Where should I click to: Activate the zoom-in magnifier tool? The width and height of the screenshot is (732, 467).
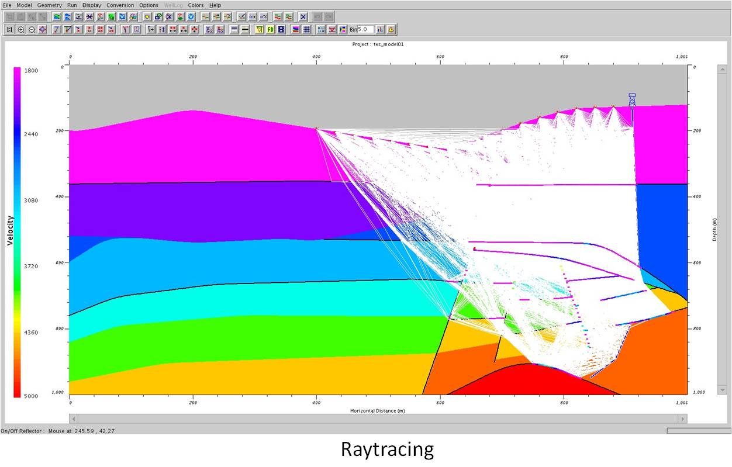tap(21, 29)
